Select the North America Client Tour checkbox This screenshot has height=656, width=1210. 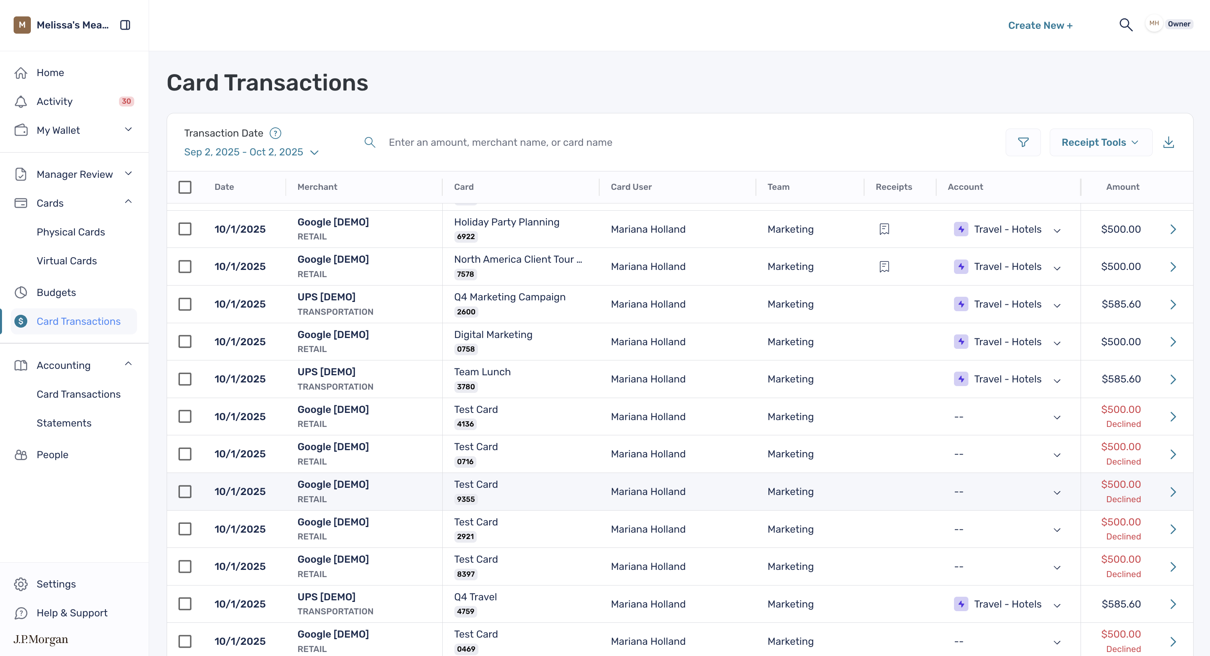[x=185, y=267]
